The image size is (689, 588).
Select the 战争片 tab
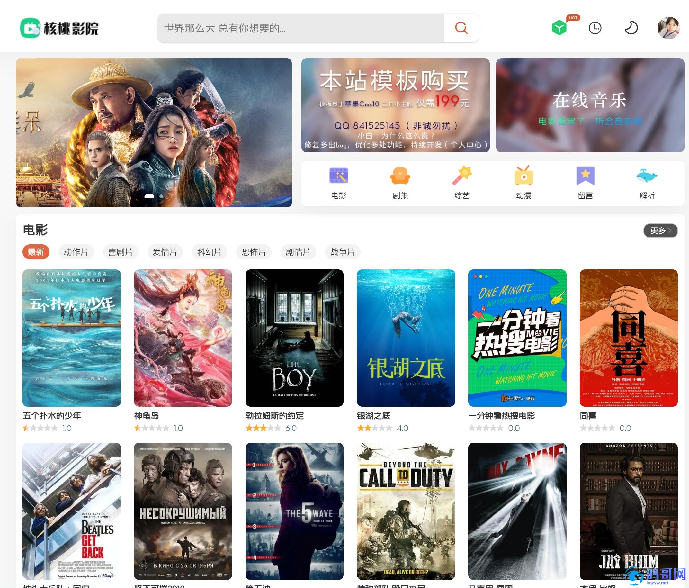tap(343, 252)
